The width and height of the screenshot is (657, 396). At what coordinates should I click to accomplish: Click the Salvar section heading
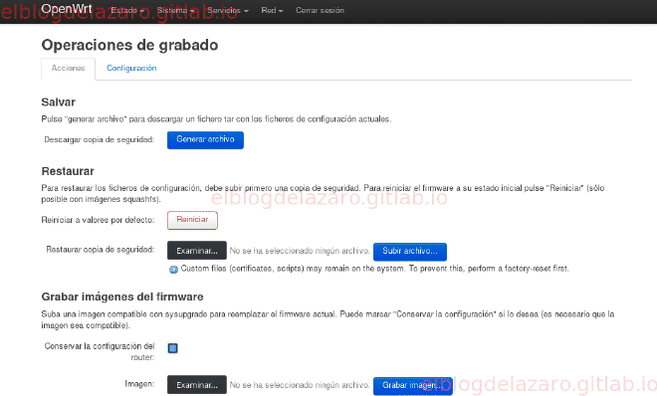point(59,102)
